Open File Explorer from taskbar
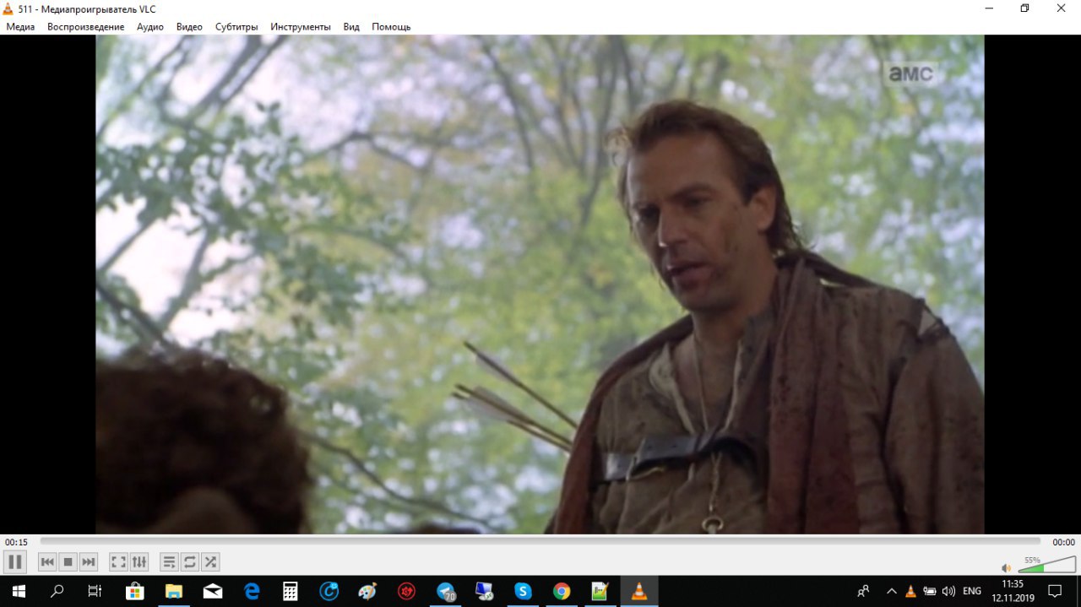The width and height of the screenshot is (1081, 607). pos(173,591)
